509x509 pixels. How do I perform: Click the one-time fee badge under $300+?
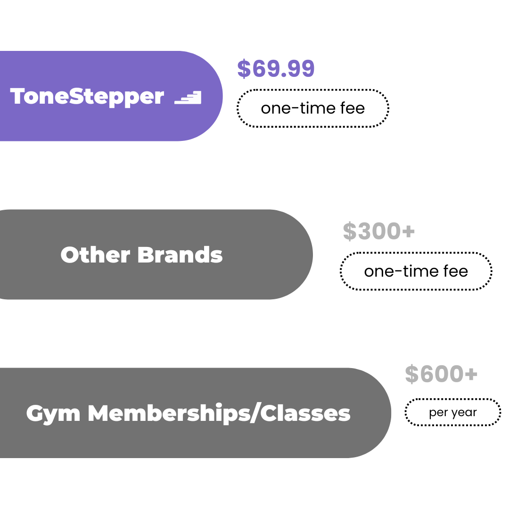pyautogui.click(x=416, y=271)
